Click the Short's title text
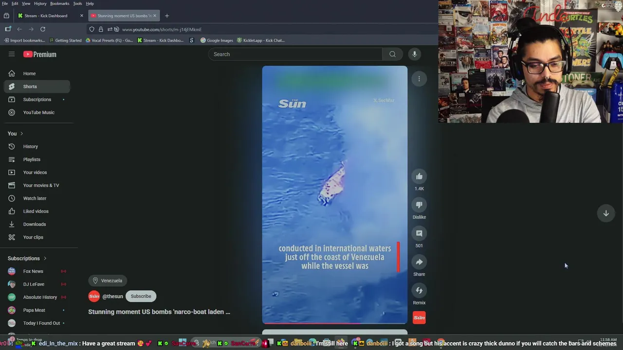Image resolution: width=623 pixels, height=350 pixels. click(x=159, y=312)
